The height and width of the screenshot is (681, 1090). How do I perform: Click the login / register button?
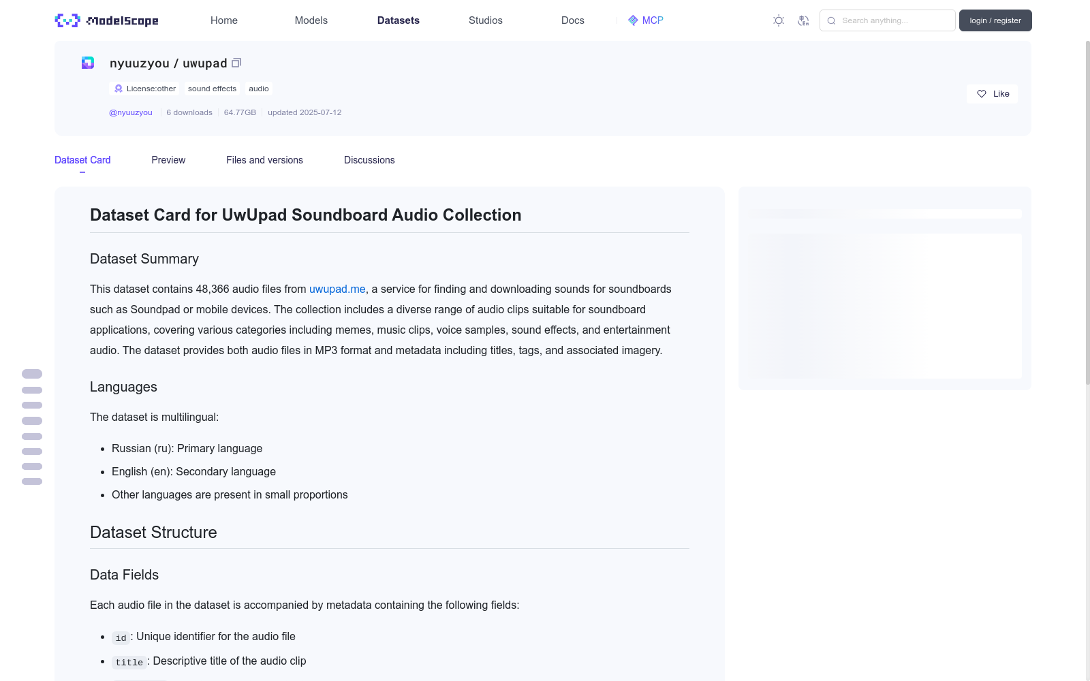995,20
